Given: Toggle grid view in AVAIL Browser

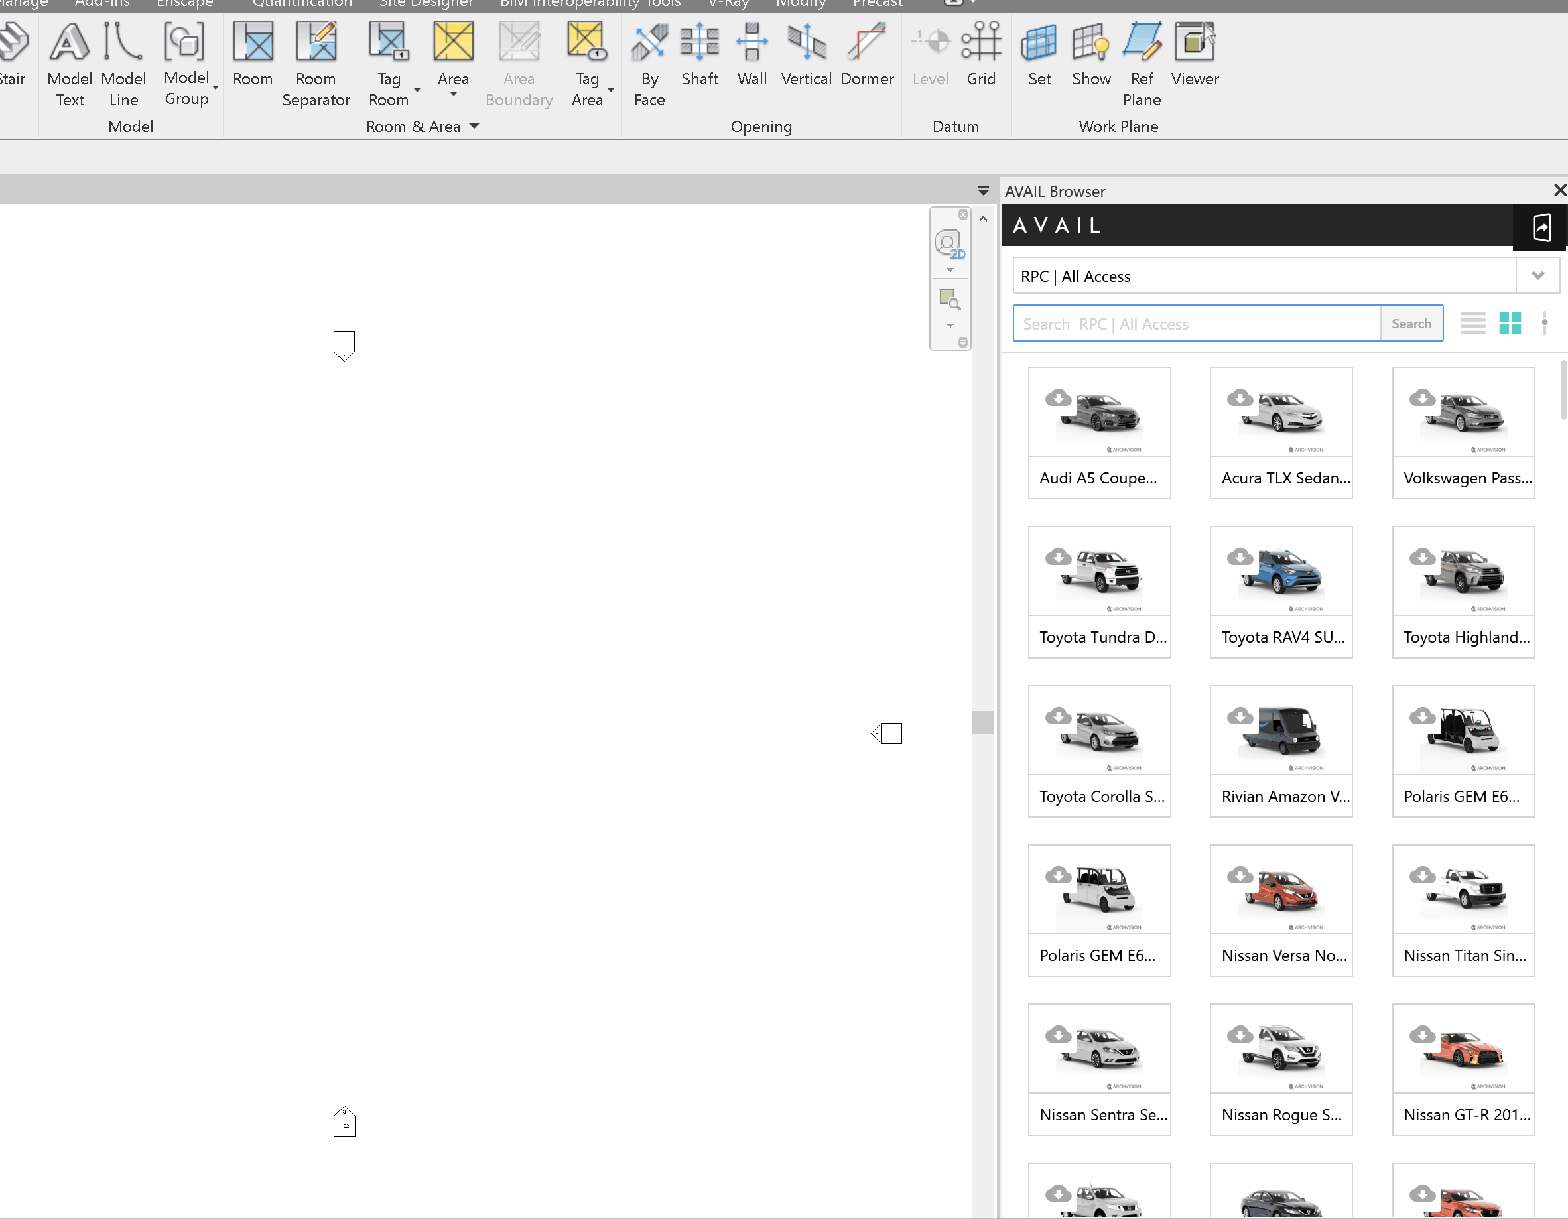Looking at the screenshot, I should [1510, 323].
